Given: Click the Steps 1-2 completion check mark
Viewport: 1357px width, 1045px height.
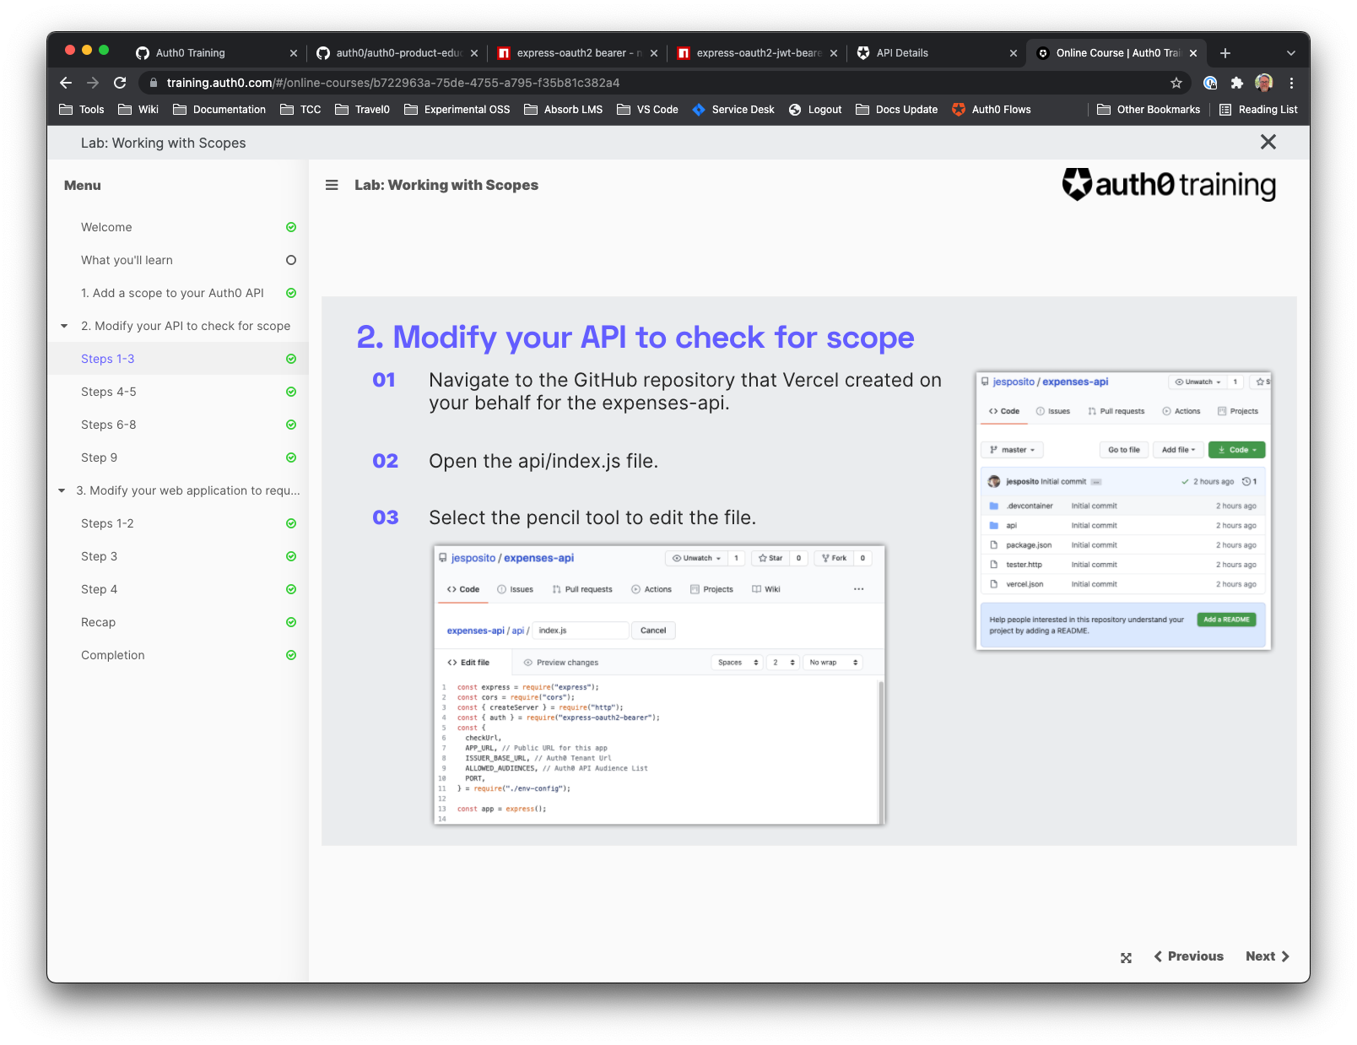Looking at the screenshot, I should point(291,523).
